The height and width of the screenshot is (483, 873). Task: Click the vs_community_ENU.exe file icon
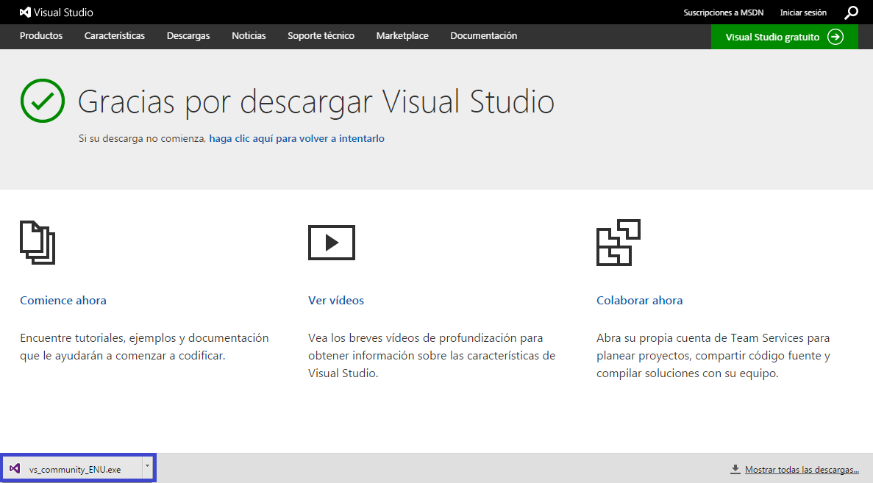[15, 468]
